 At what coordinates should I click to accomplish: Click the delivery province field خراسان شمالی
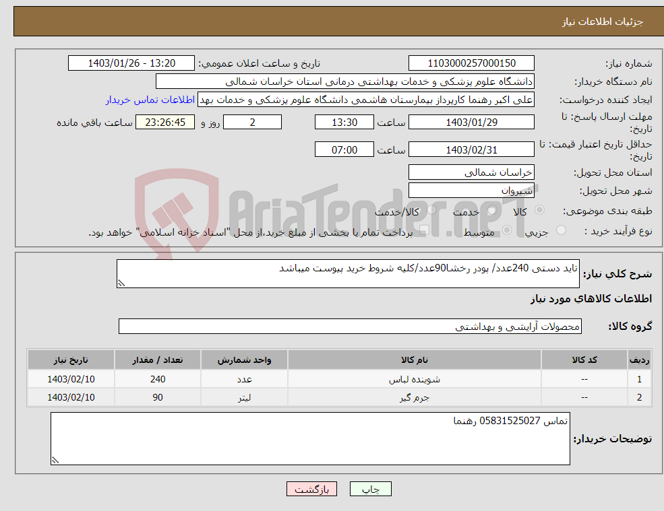click(x=471, y=172)
